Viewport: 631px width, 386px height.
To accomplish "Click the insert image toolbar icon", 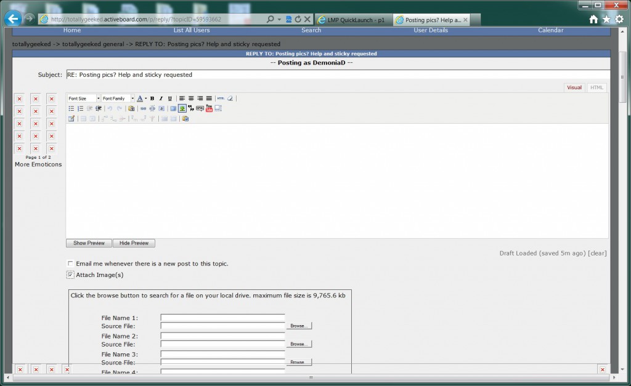I will pos(182,108).
